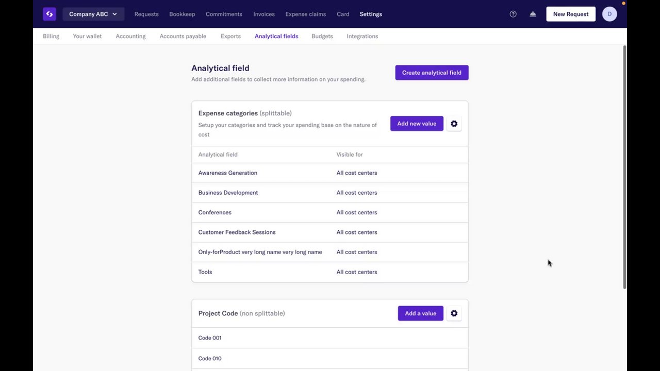Click the Create analytical field button
Image resolution: width=660 pixels, height=371 pixels.
click(432, 73)
